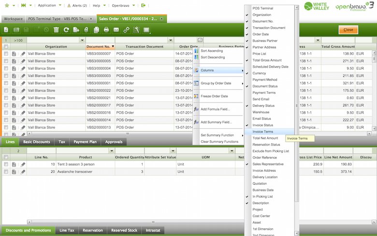Choose Sort Ascending from the context menu

point(212,51)
